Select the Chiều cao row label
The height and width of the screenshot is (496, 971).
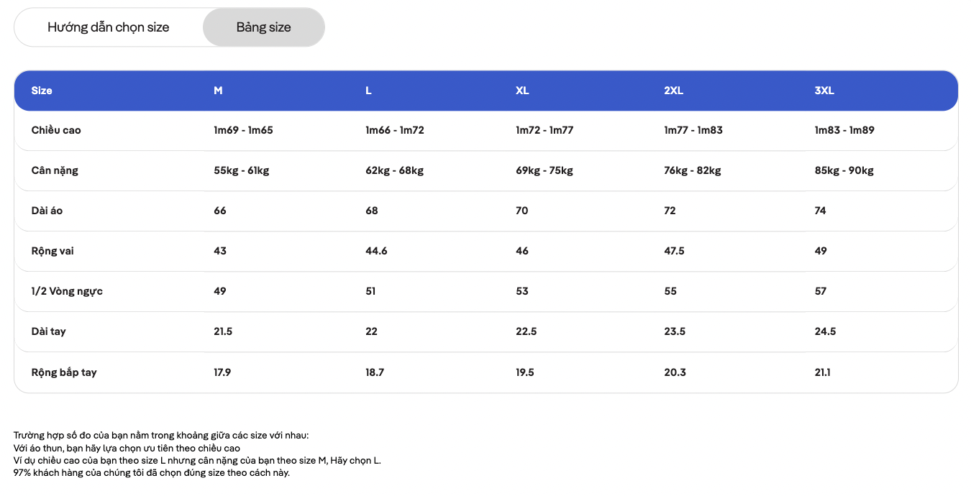pyautogui.click(x=56, y=130)
